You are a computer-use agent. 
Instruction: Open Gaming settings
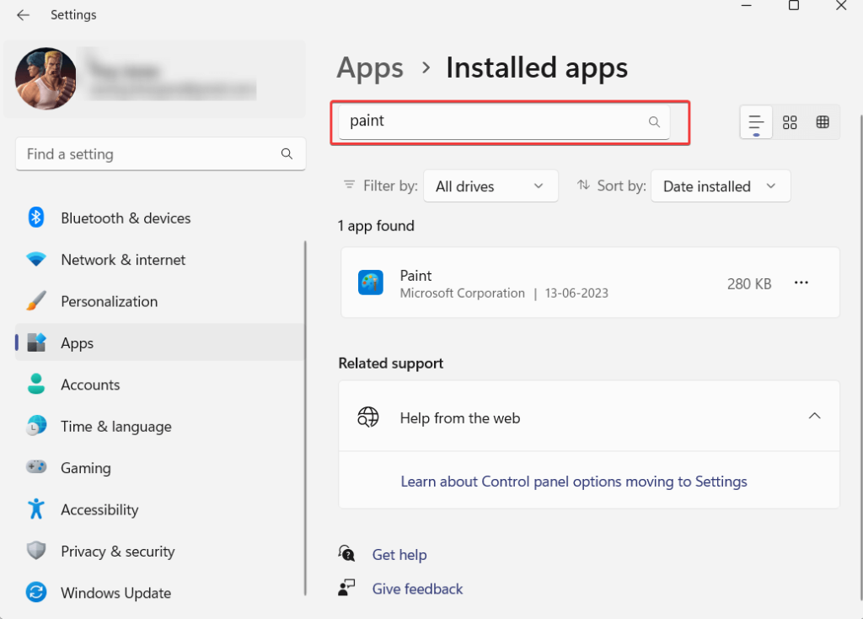(160, 467)
